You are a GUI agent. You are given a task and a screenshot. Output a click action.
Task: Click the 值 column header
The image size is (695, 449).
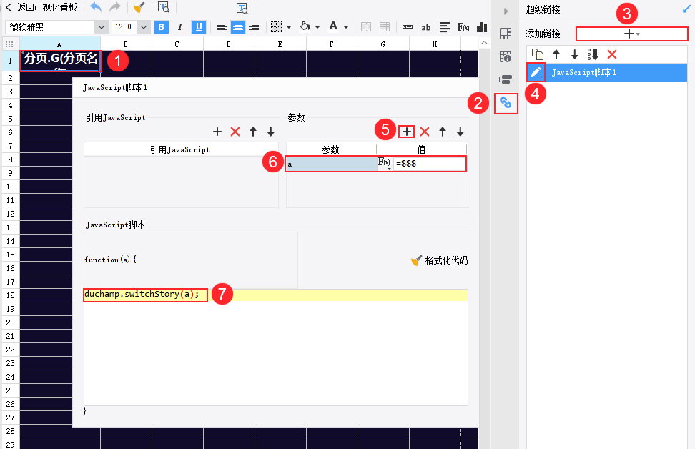[x=422, y=149]
